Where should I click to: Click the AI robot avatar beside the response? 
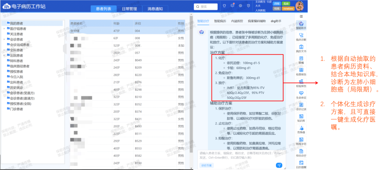coord(201,32)
